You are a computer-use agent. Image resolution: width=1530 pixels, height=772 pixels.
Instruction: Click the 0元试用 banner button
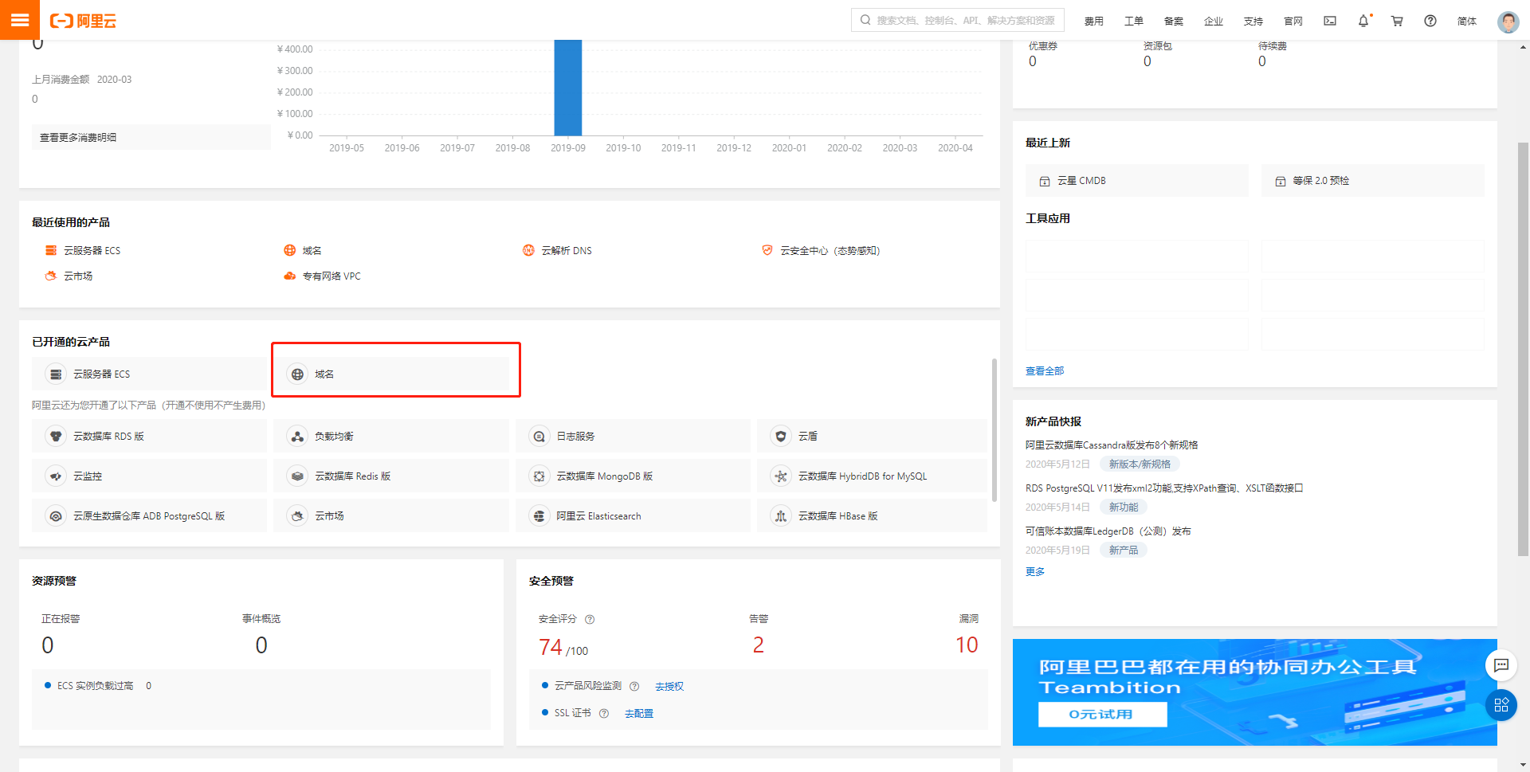click(1102, 715)
